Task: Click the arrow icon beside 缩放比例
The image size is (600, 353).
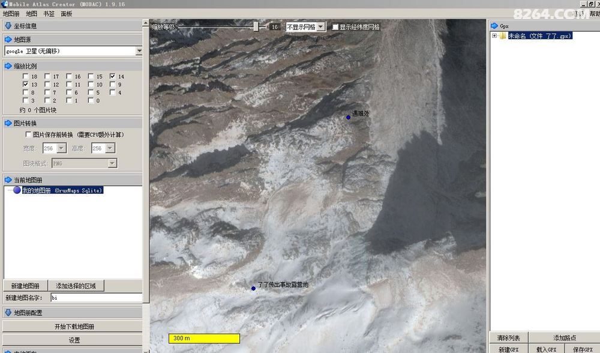Action: pyautogui.click(x=8, y=66)
